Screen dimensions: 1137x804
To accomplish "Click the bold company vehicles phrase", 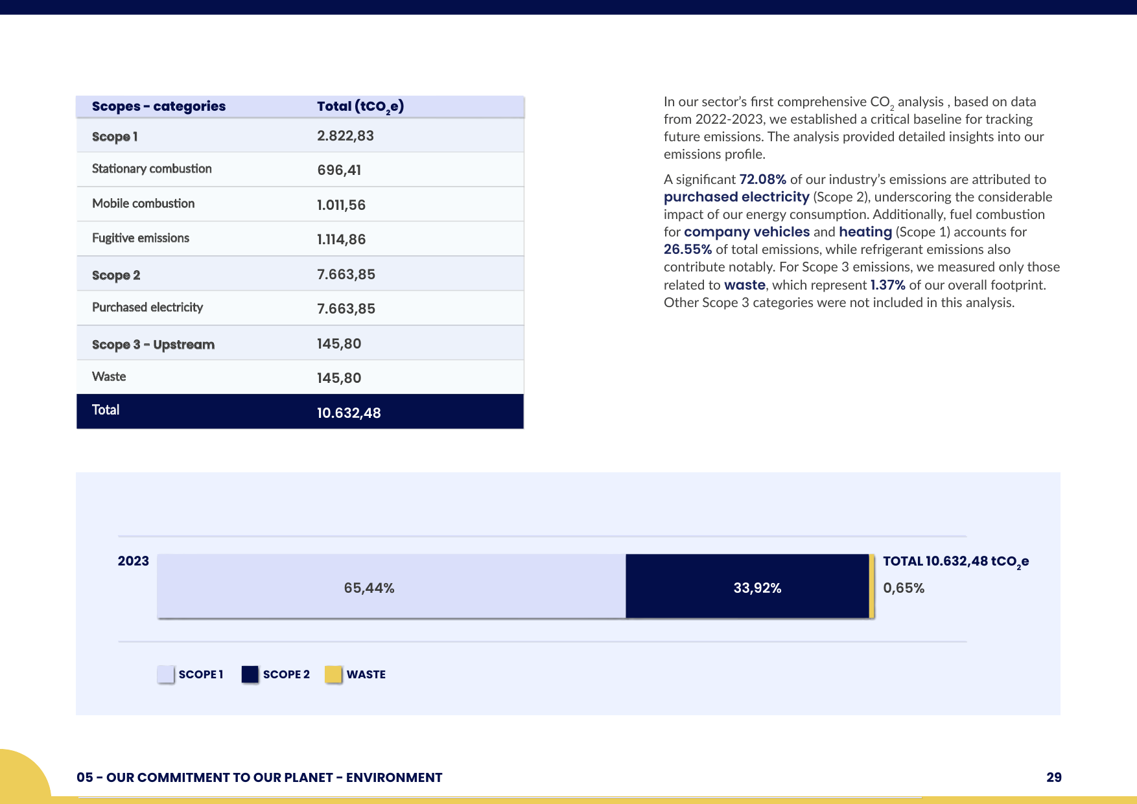I will point(747,232).
